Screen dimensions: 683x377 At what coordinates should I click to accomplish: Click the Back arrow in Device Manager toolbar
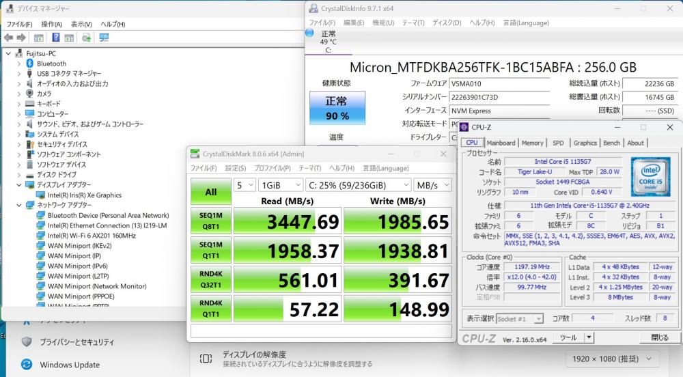pyautogui.click(x=8, y=38)
